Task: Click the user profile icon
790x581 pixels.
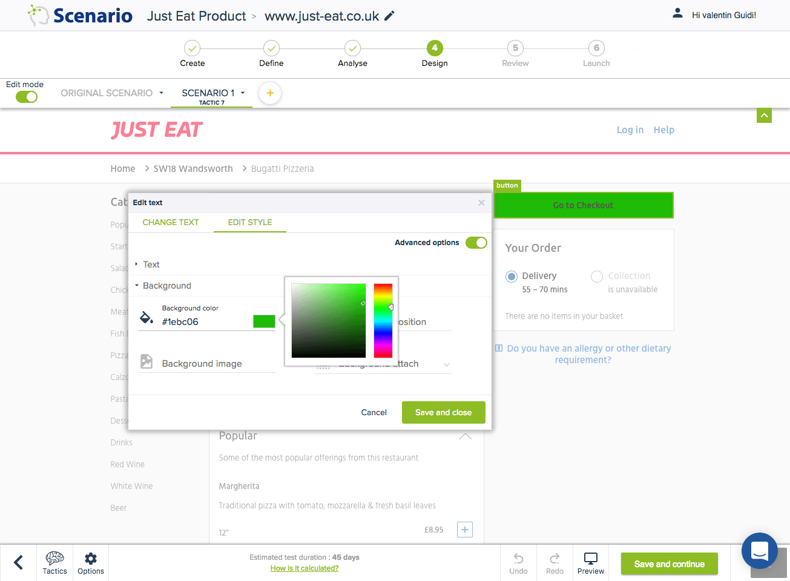Action: (677, 13)
